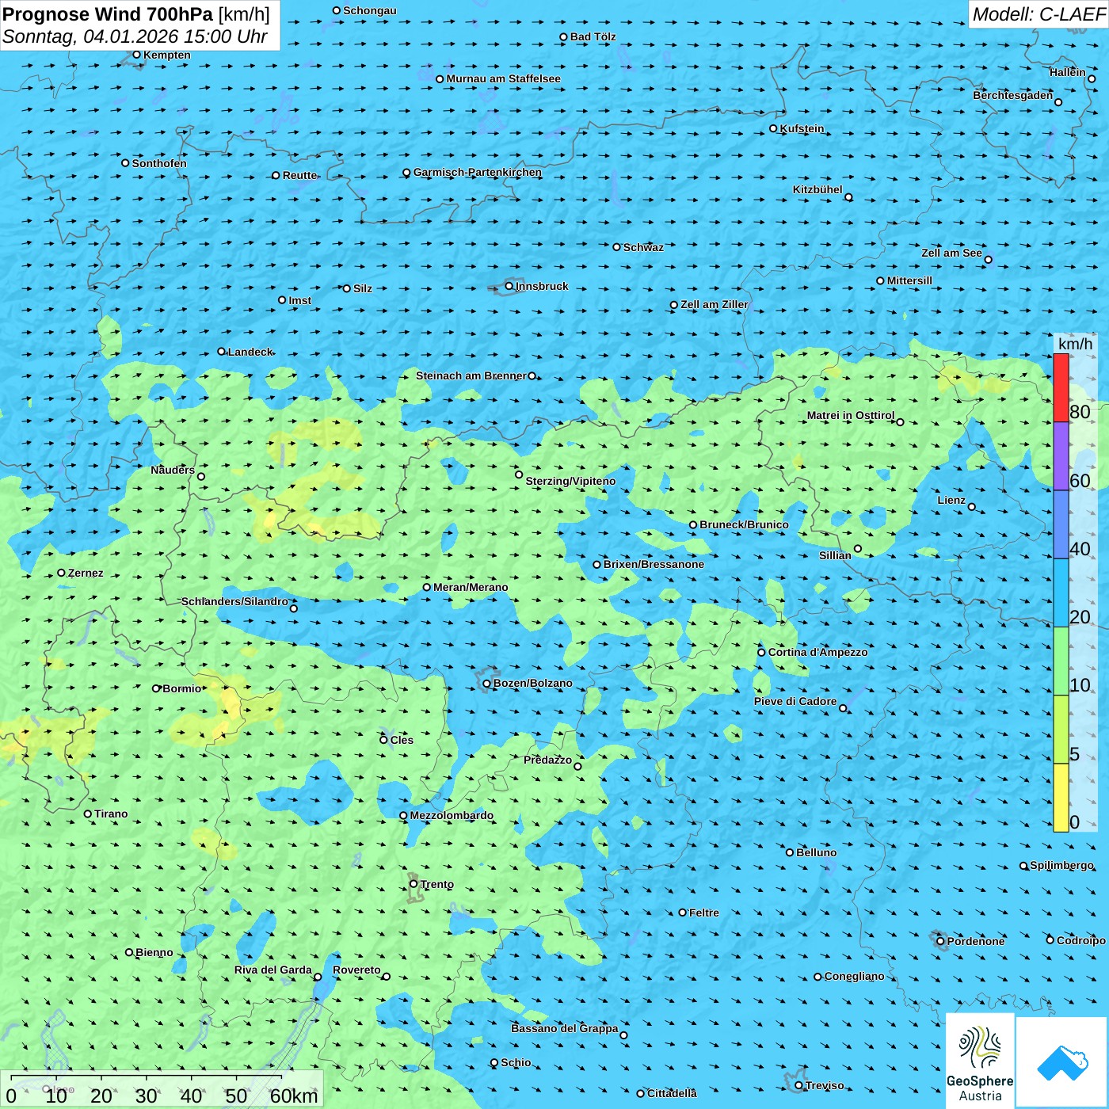The height and width of the screenshot is (1109, 1109).
Task: Click the blue weather app logo
Action: [x=1062, y=1063]
